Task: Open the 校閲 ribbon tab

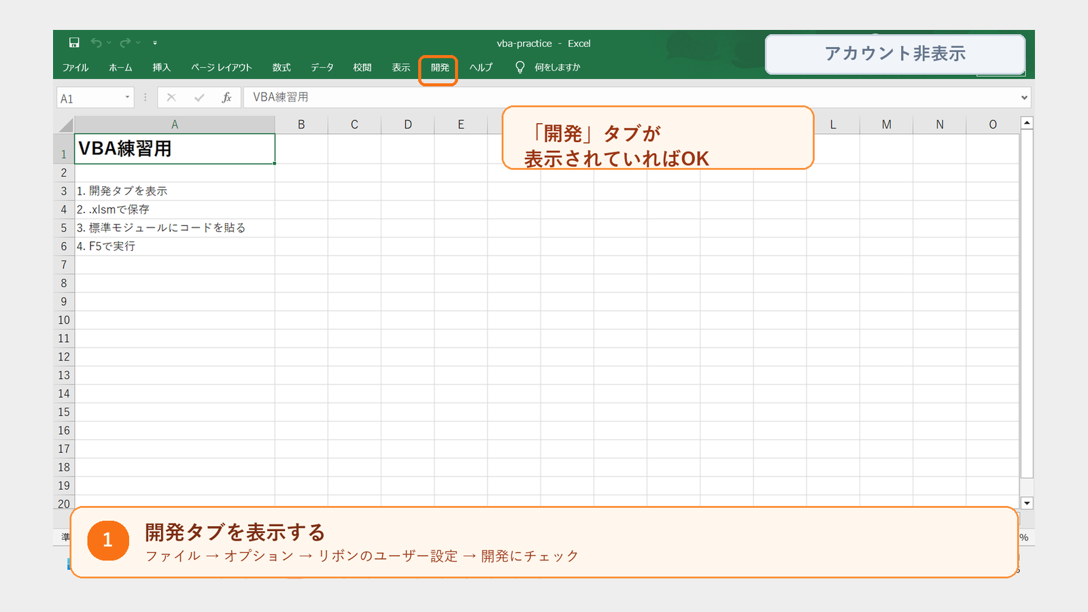Action: tap(362, 67)
